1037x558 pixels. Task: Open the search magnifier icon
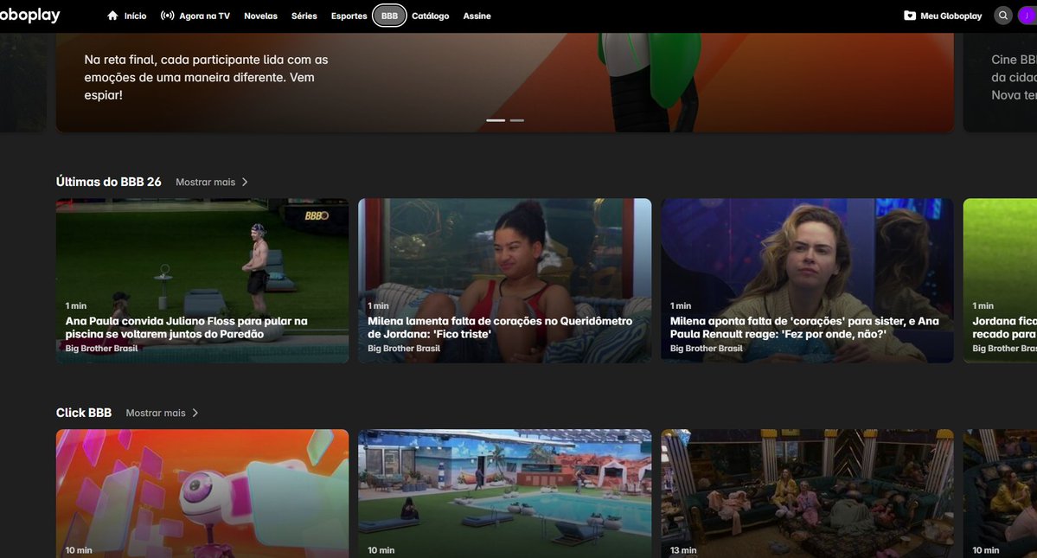click(x=1003, y=16)
